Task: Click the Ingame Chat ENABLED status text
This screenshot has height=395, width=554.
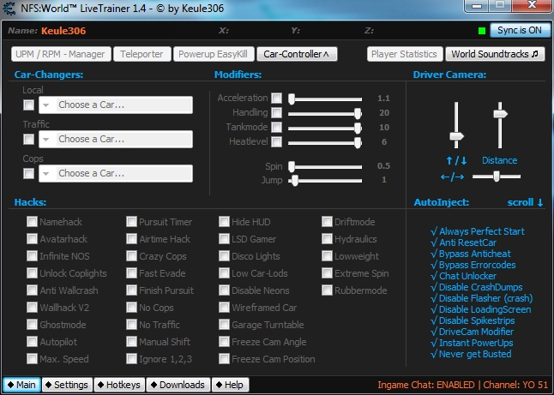Action: coord(426,385)
